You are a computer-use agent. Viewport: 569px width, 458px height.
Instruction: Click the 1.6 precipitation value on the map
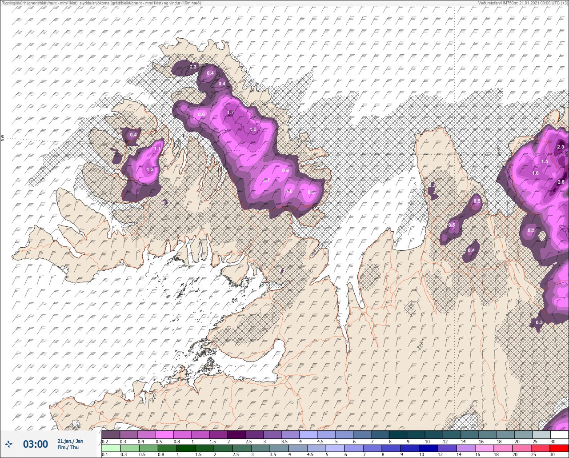pyautogui.click(x=535, y=173)
